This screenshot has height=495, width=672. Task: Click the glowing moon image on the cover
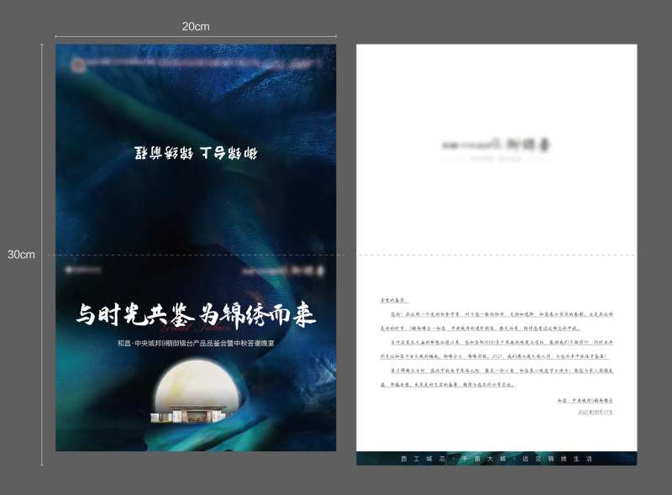[x=197, y=386]
